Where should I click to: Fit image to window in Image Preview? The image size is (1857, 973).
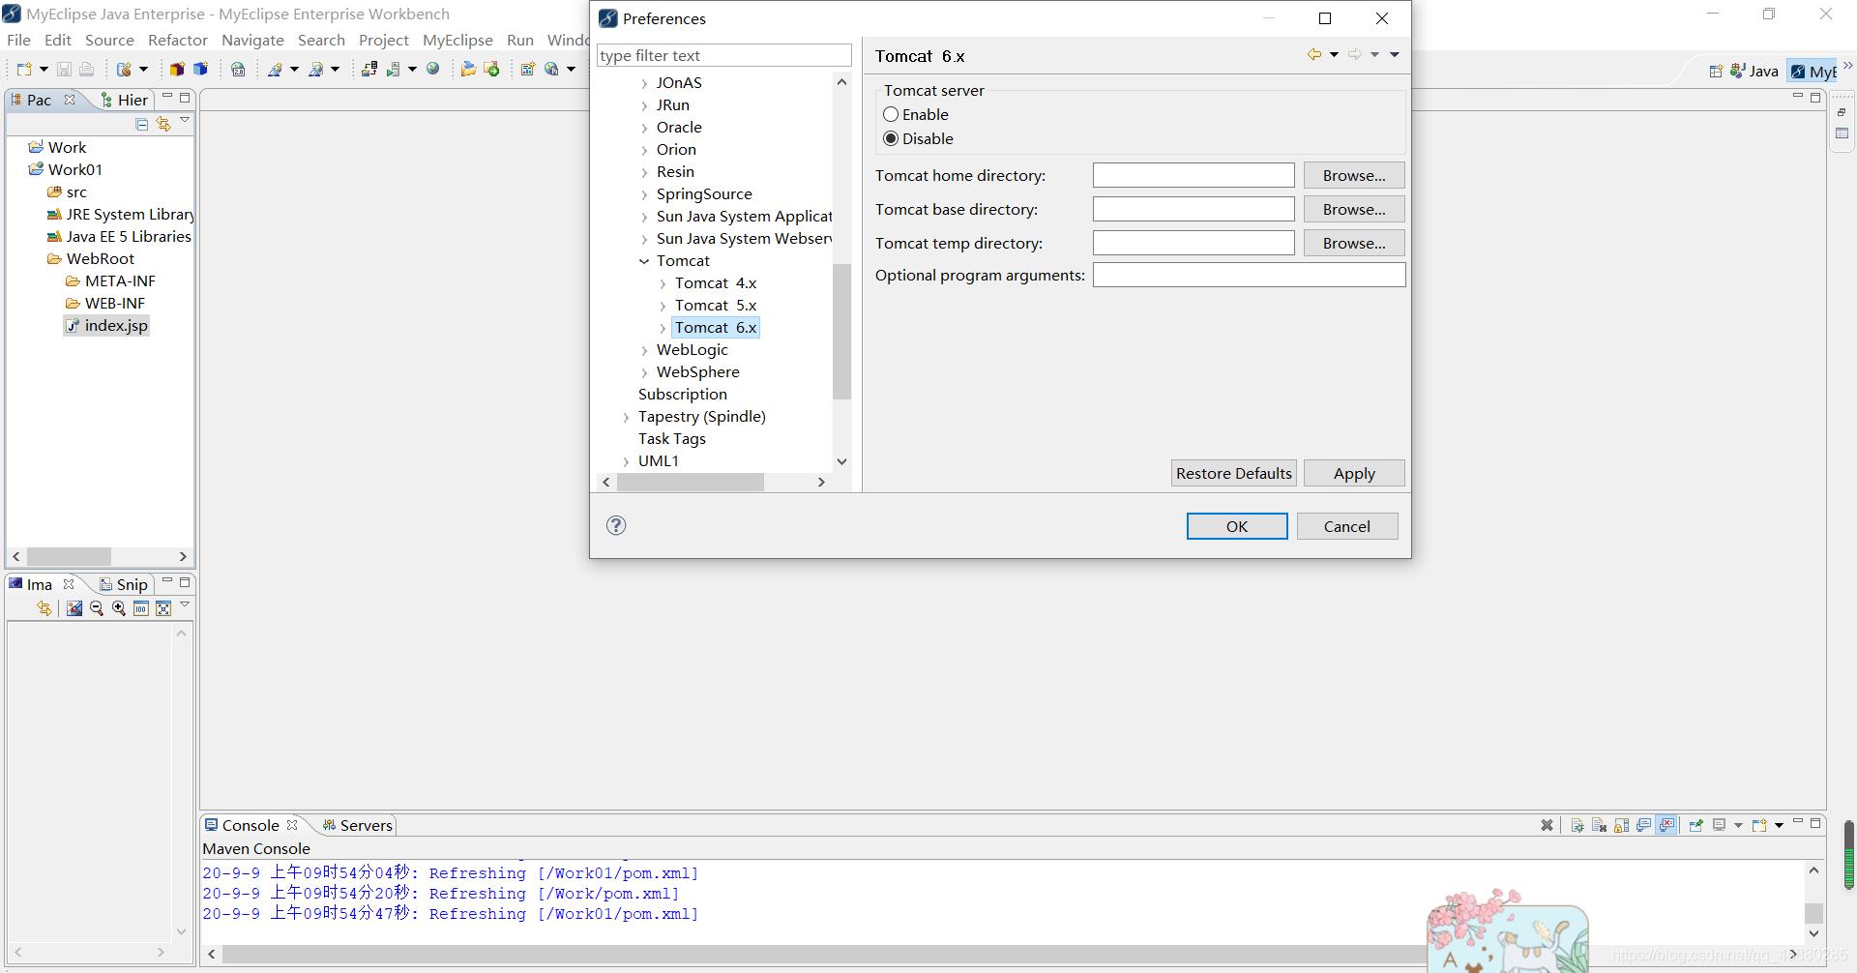pos(163,608)
